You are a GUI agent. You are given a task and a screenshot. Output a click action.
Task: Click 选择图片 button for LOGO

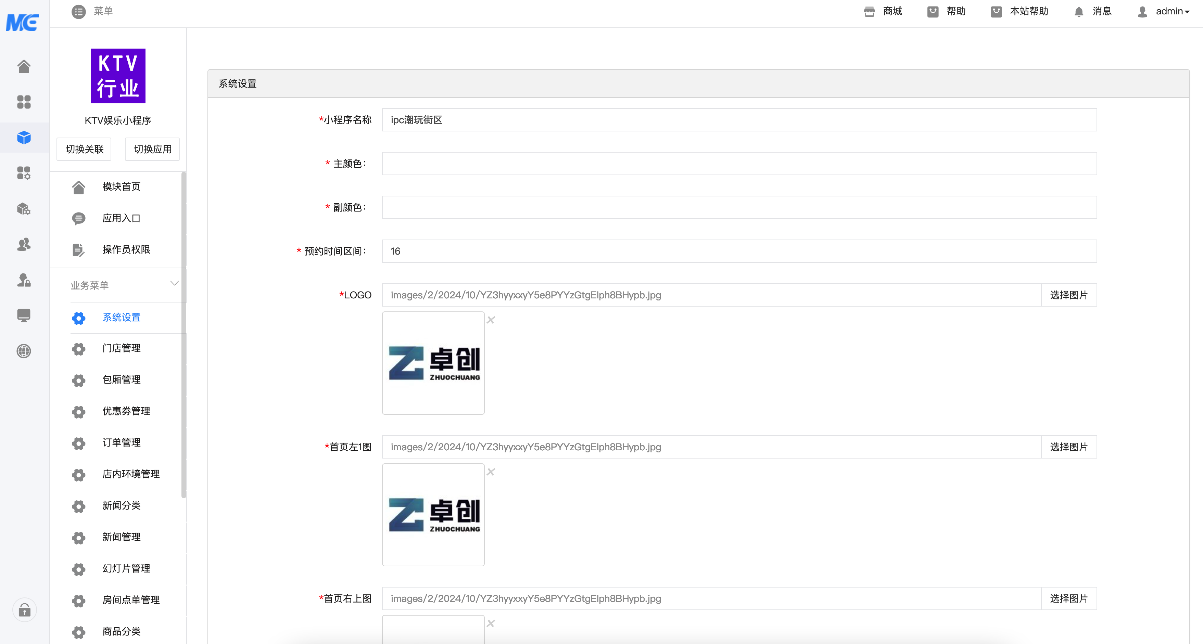pyautogui.click(x=1069, y=295)
